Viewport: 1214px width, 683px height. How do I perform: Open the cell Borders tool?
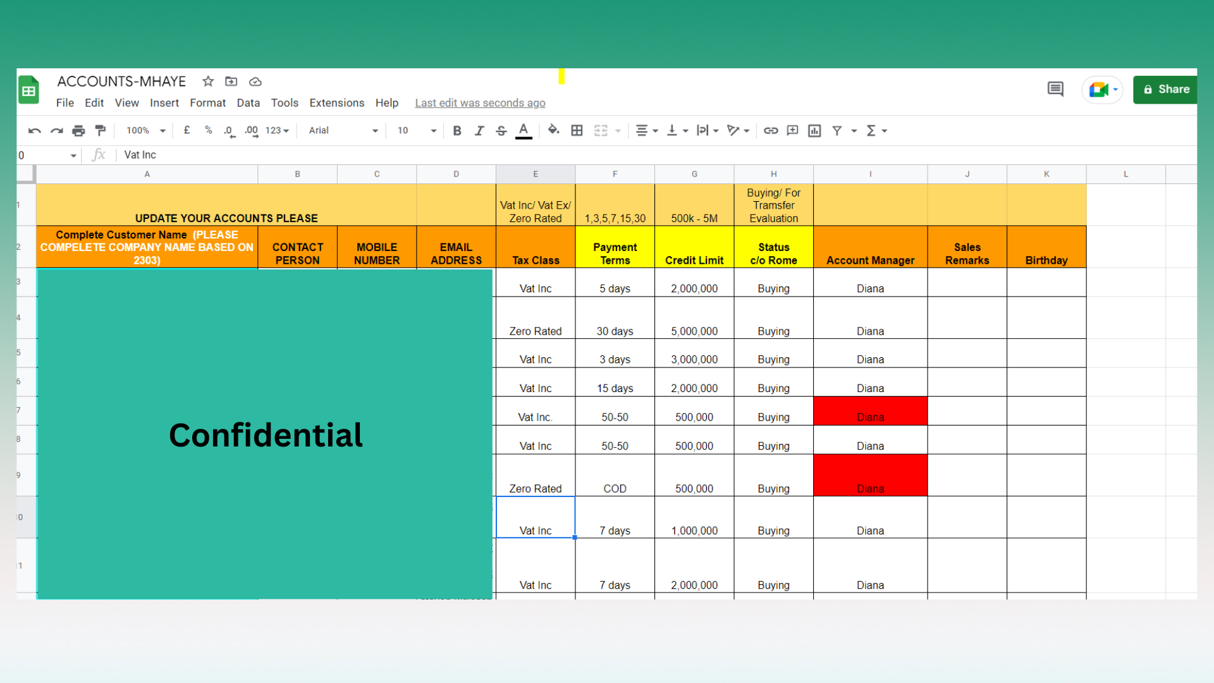pyautogui.click(x=577, y=131)
